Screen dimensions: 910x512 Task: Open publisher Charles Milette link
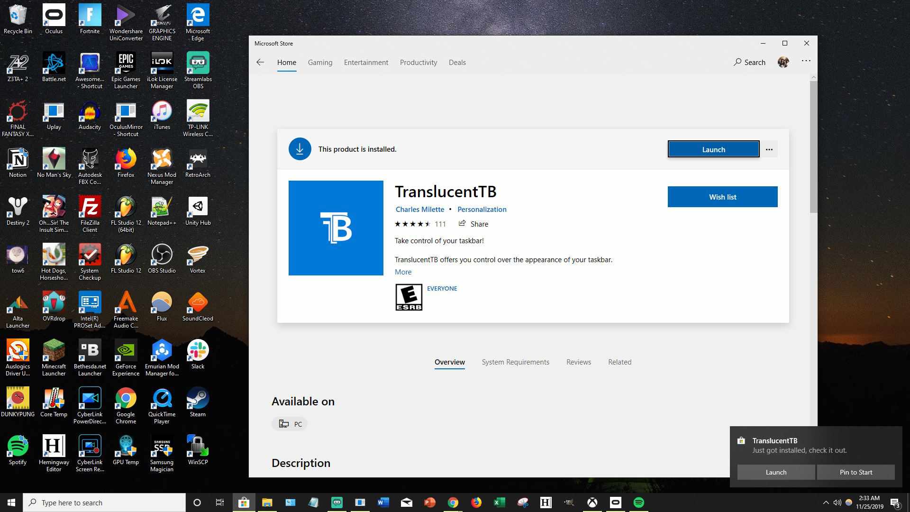(419, 209)
